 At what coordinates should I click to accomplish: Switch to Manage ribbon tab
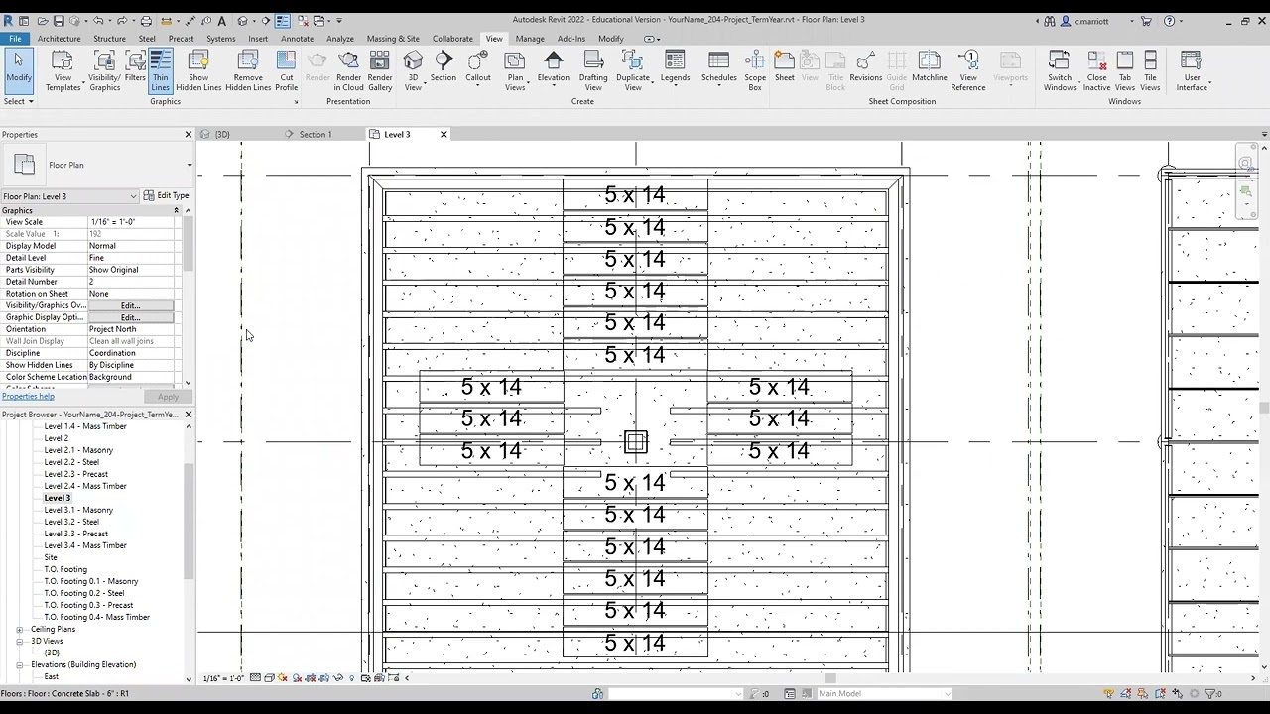click(x=530, y=39)
